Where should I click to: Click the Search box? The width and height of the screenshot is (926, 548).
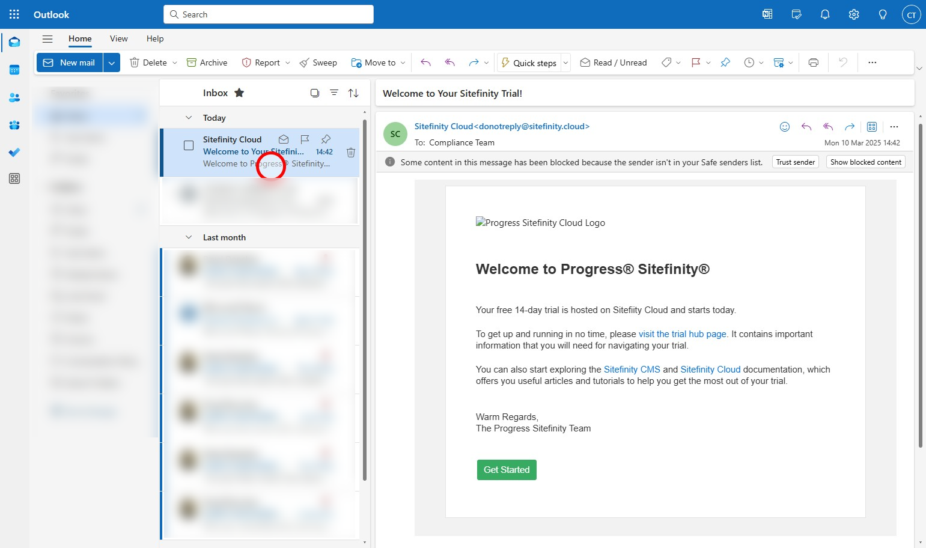click(269, 14)
